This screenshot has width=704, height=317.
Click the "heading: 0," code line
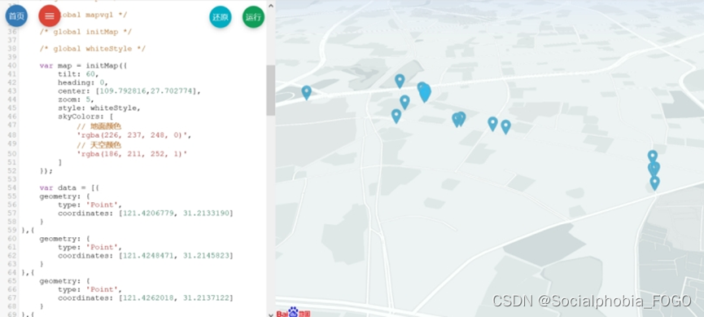(83, 83)
